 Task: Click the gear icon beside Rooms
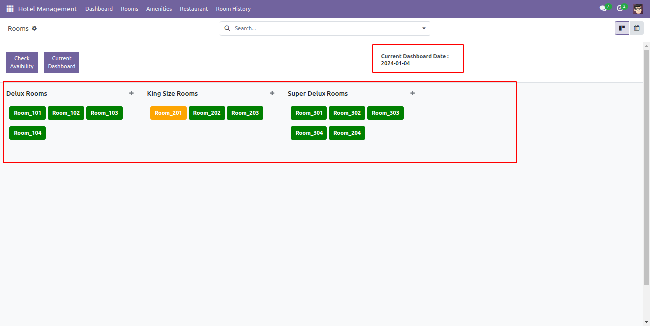[34, 28]
